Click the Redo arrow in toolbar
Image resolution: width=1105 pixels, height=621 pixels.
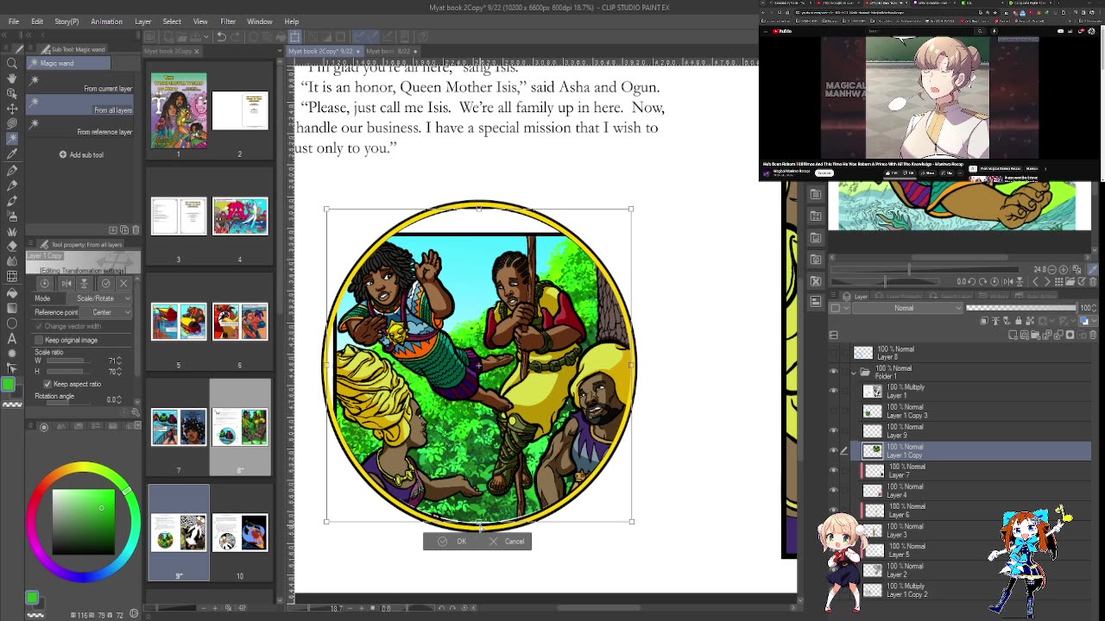[x=236, y=36]
